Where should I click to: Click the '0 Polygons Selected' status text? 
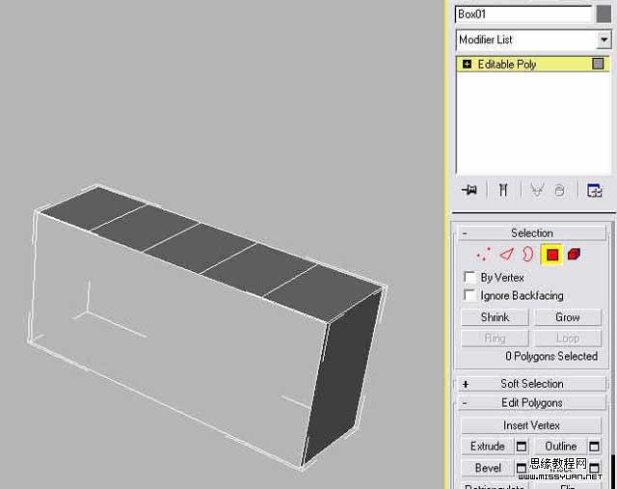tap(551, 356)
